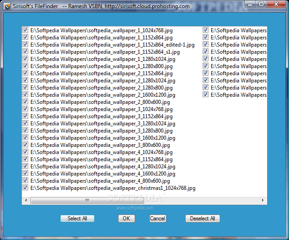Screen dimensions: 289x240
Task: Toggle softpedia_wallpaper_4_800x600.jpg checkbox
Action: tap(25, 180)
